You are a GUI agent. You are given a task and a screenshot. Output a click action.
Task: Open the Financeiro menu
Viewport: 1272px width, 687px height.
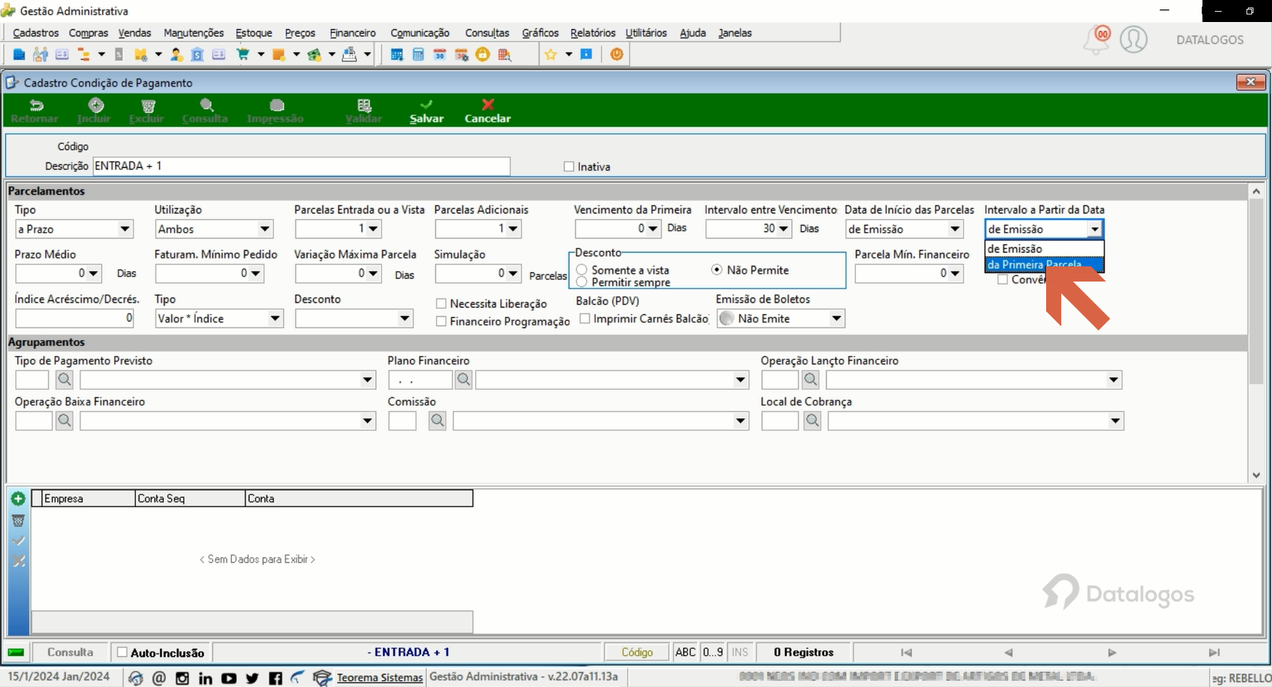(x=353, y=33)
